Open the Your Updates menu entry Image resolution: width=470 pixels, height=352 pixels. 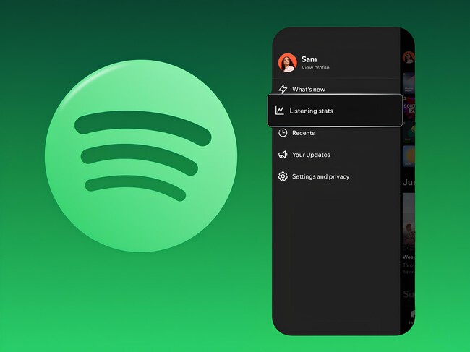pos(311,155)
